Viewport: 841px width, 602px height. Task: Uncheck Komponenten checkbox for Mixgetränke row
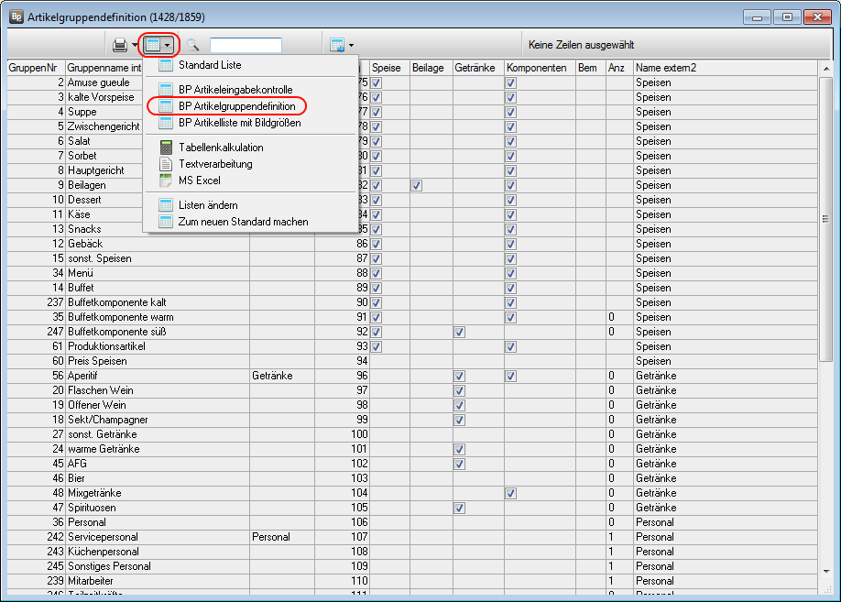click(x=511, y=493)
